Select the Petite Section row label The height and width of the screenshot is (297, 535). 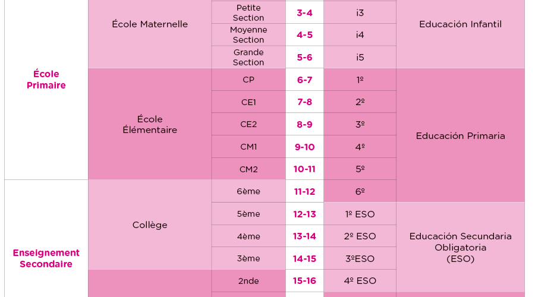tap(248, 12)
